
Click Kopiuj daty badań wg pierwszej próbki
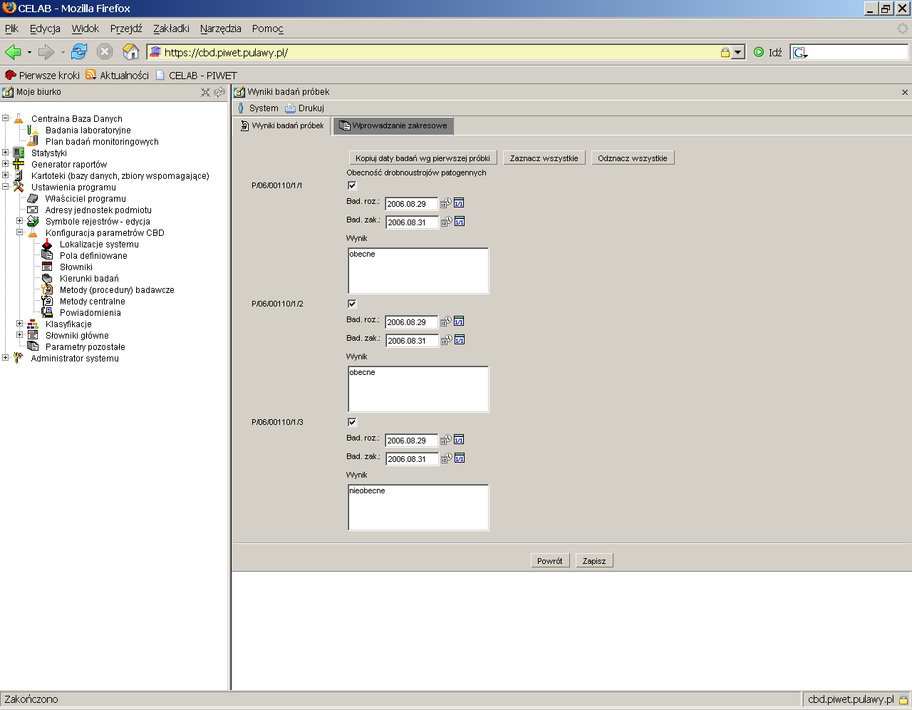tap(423, 158)
